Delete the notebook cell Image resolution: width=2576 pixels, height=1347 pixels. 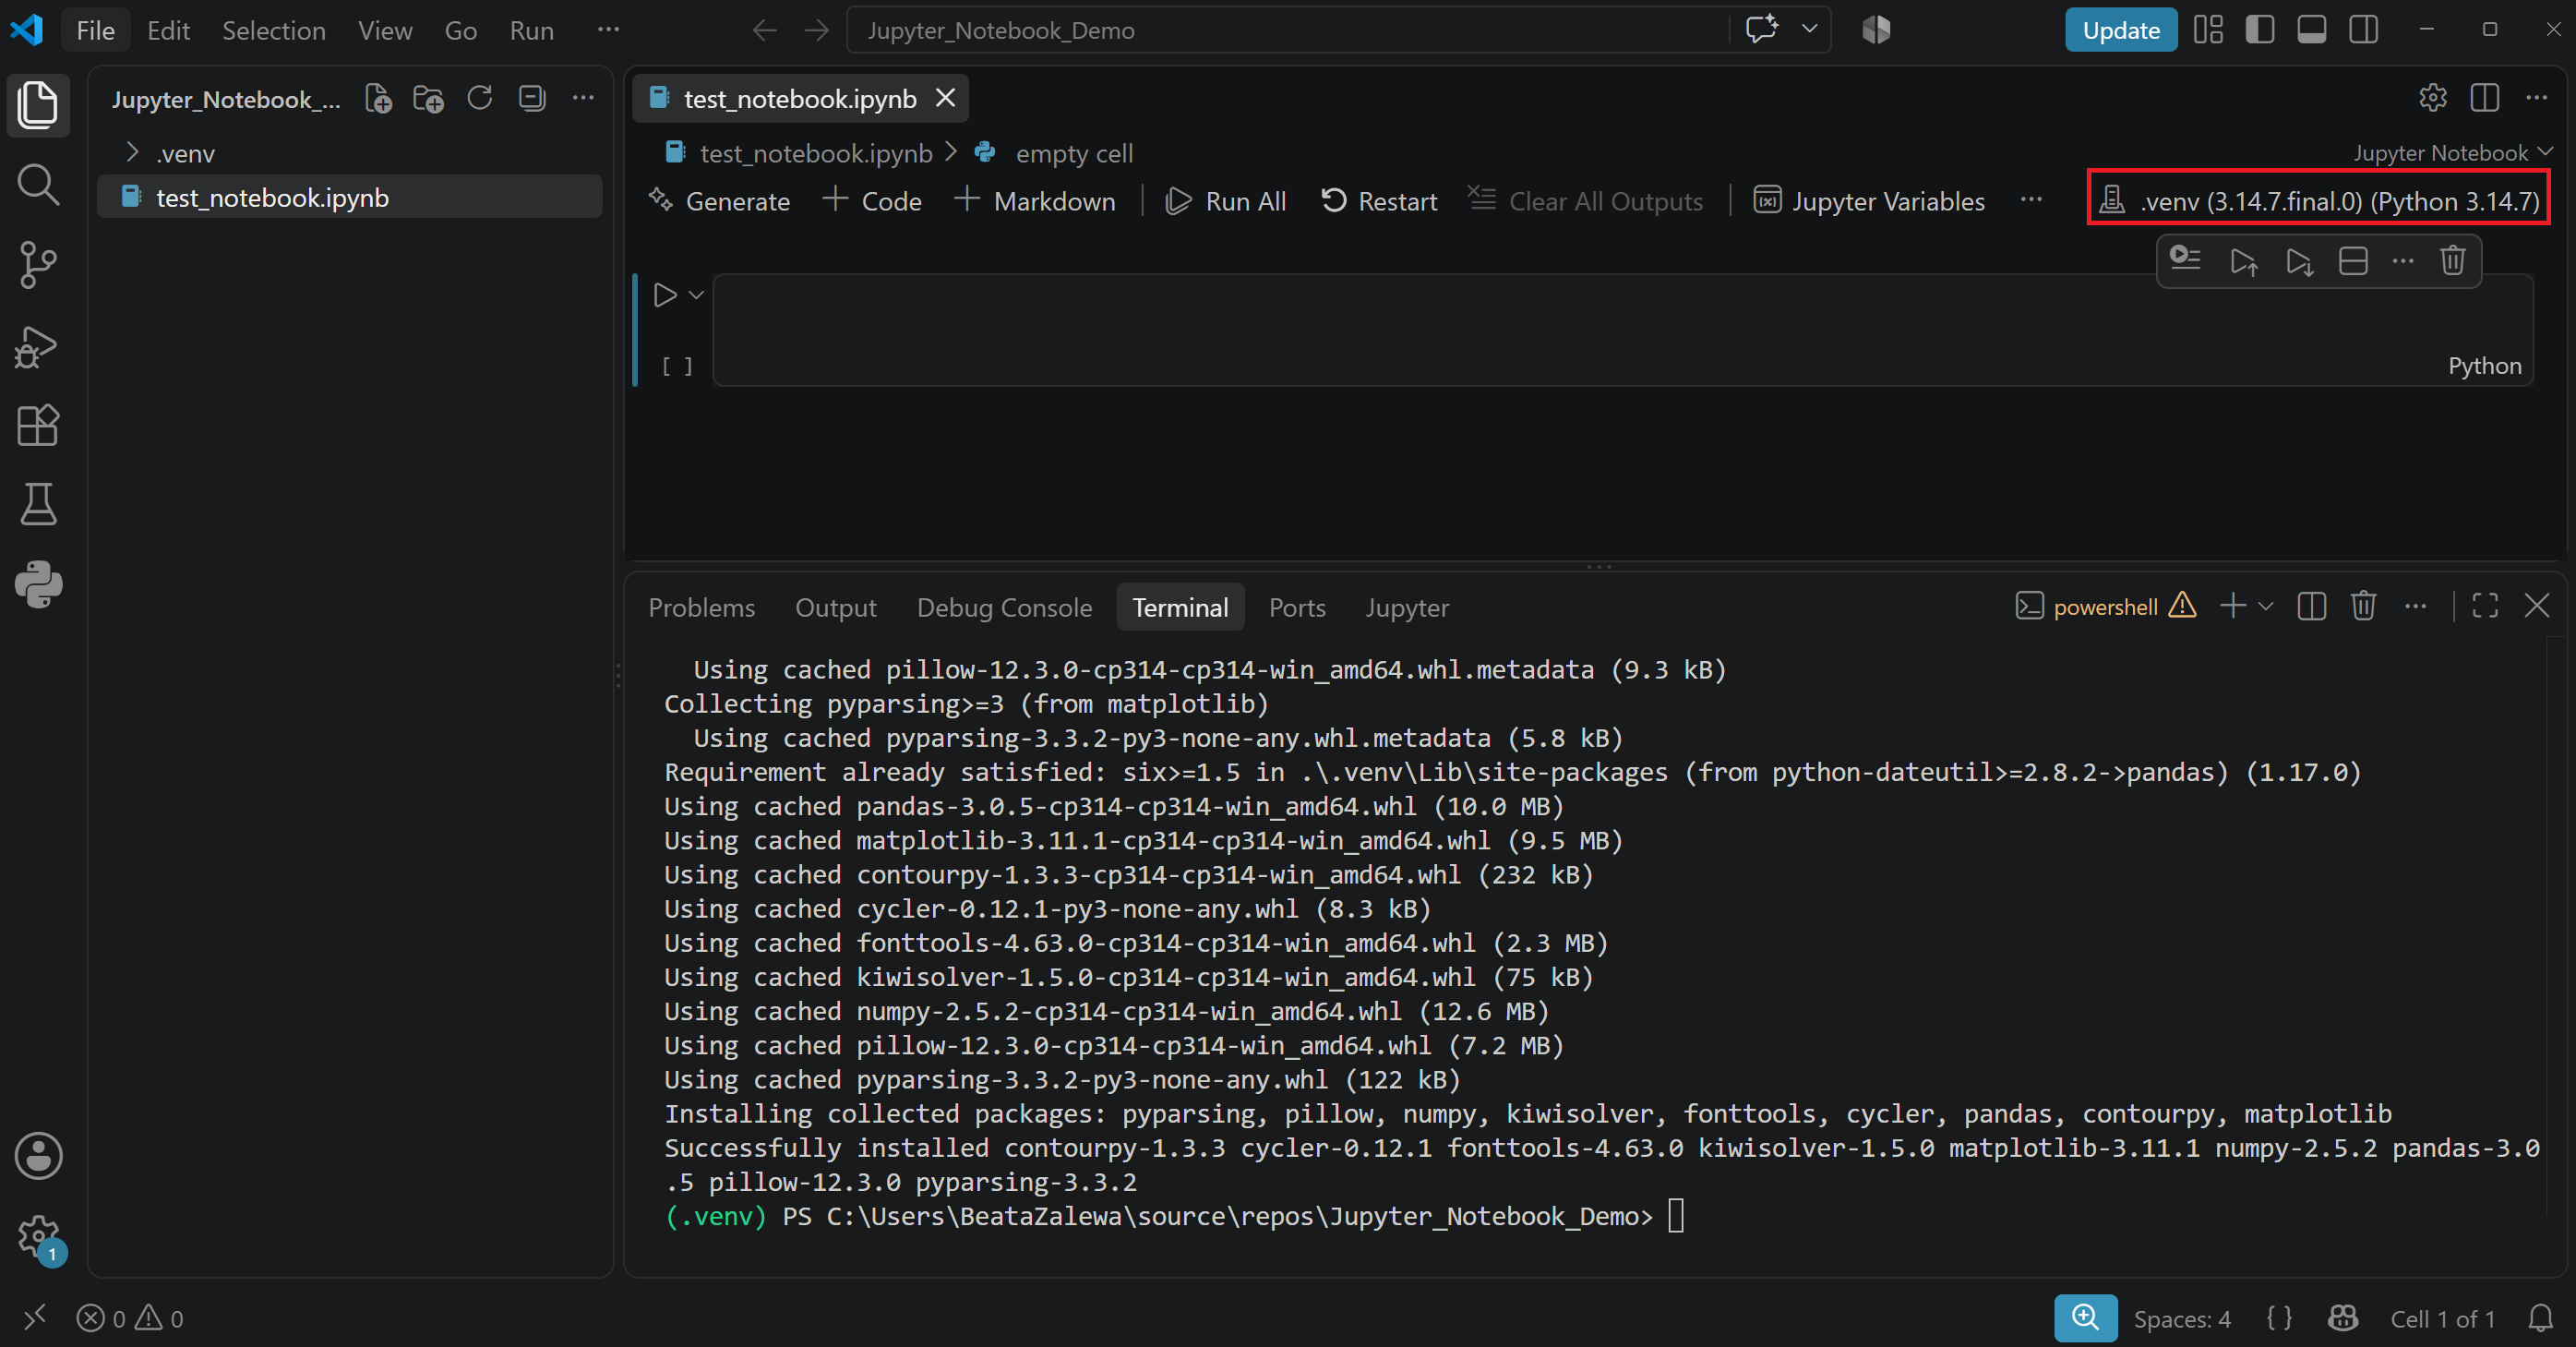click(2452, 262)
